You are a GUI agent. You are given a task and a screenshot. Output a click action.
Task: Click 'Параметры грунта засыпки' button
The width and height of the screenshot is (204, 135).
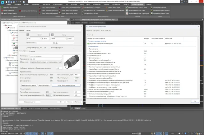pyautogui.click(x=29, y=85)
